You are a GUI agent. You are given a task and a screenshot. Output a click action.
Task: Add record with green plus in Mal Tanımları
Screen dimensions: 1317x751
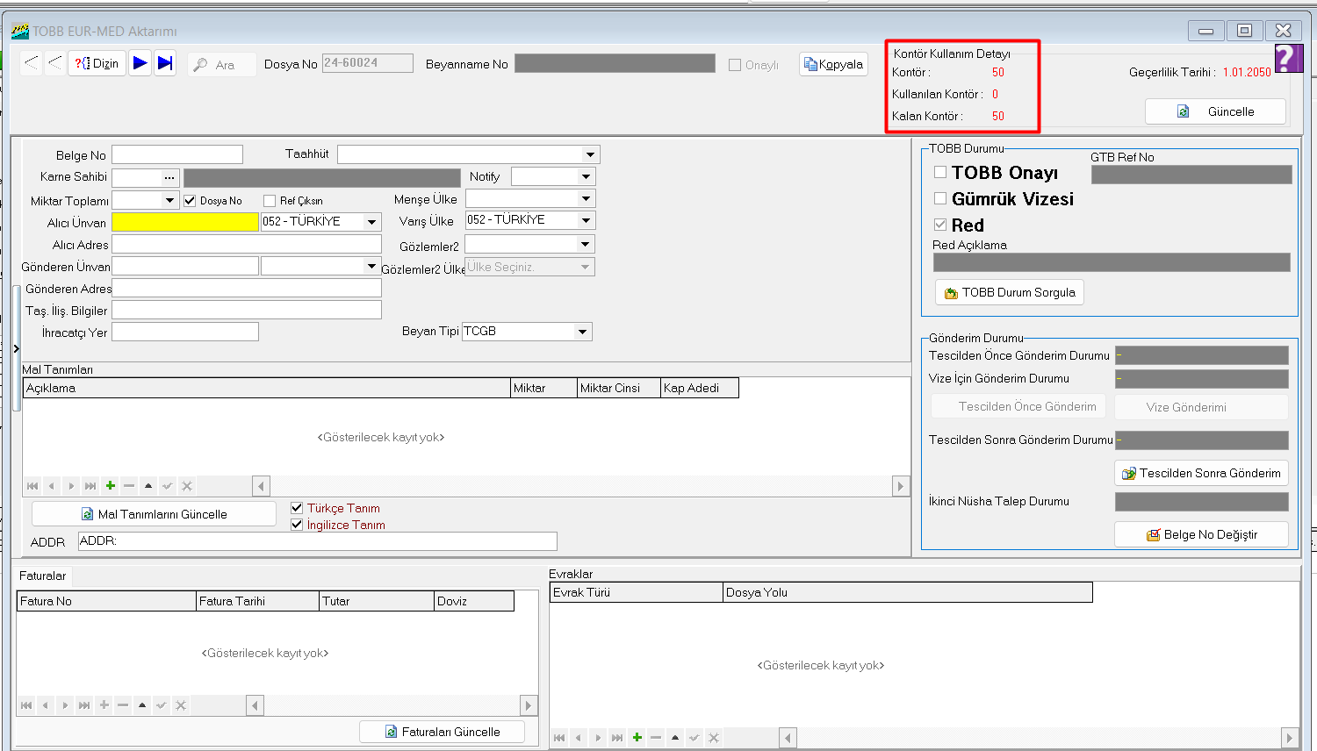coord(110,486)
